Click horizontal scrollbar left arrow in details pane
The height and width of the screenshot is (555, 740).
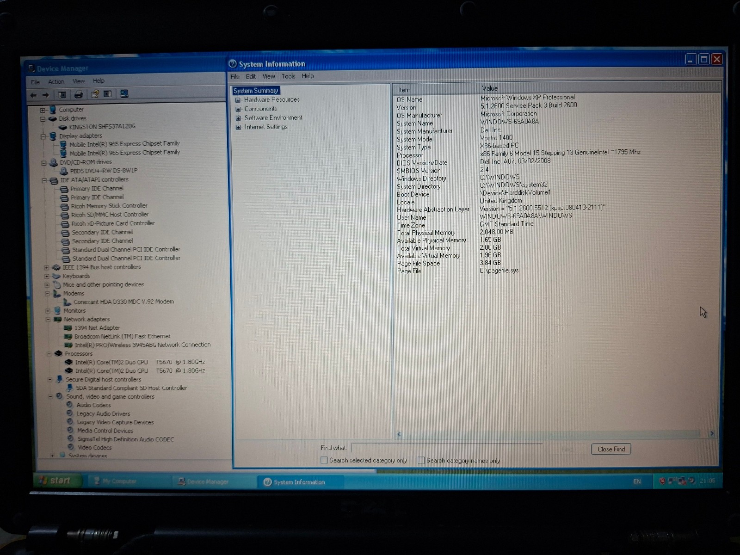coord(399,434)
